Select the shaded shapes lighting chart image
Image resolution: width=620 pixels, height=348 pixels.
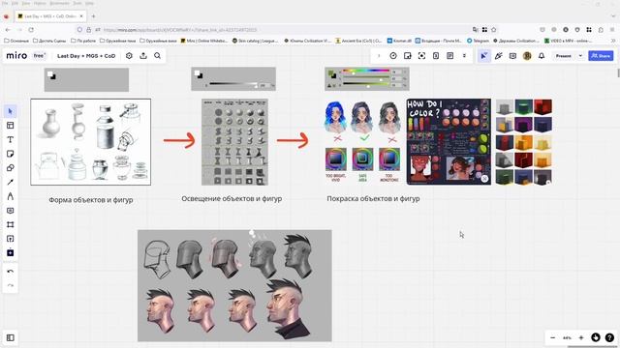pyautogui.click(x=234, y=142)
